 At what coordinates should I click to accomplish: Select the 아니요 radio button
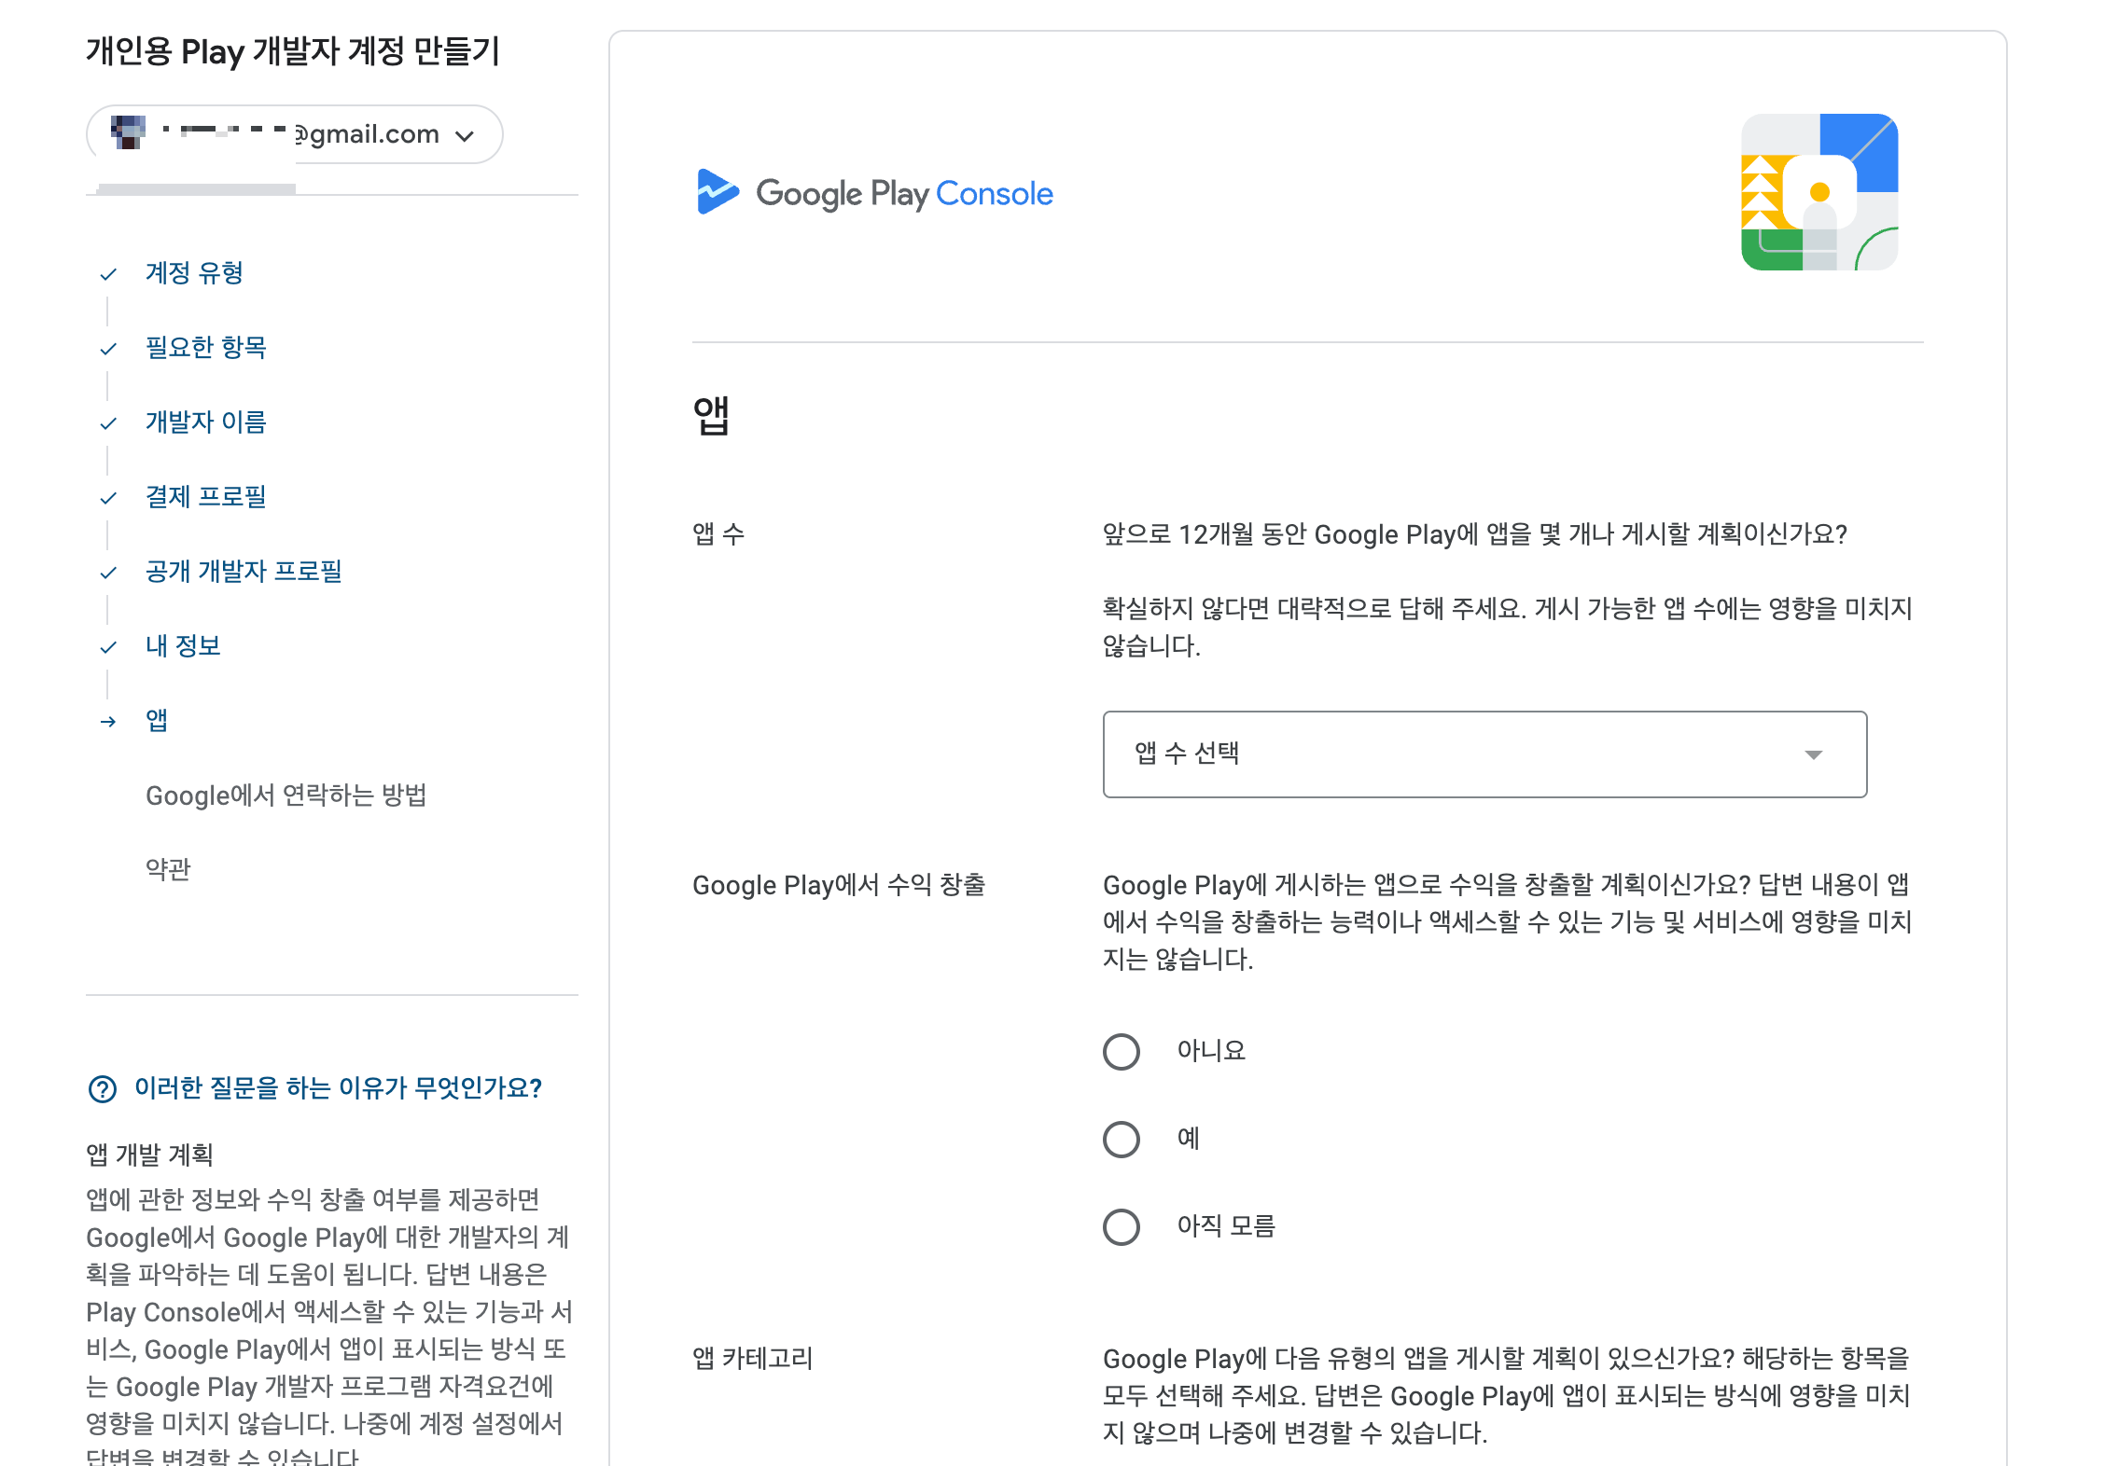click(x=1121, y=1052)
